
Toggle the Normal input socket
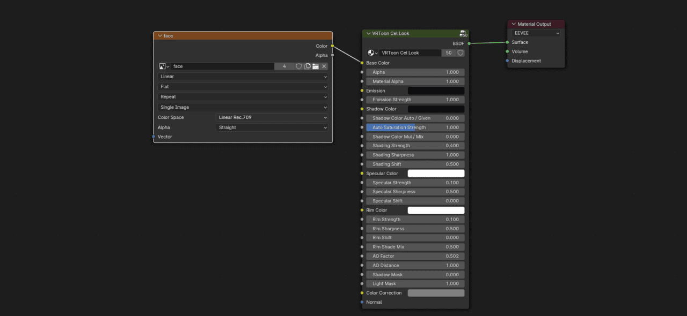[x=363, y=302]
